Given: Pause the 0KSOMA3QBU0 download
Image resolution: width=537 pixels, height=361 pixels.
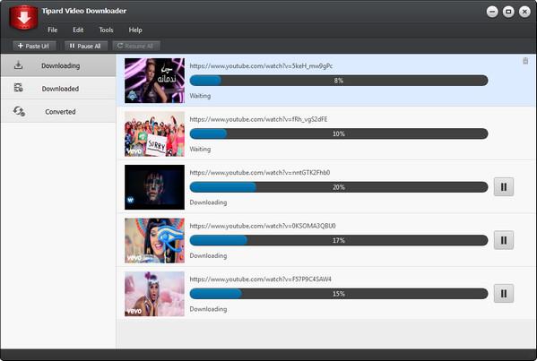Looking at the screenshot, I should pos(504,240).
